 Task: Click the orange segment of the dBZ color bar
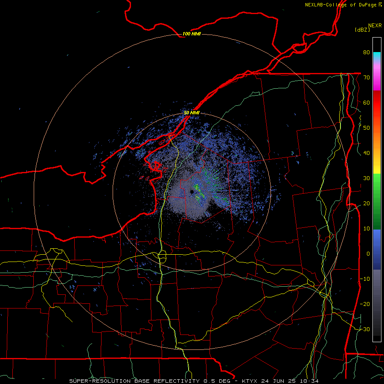click(377, 141)
